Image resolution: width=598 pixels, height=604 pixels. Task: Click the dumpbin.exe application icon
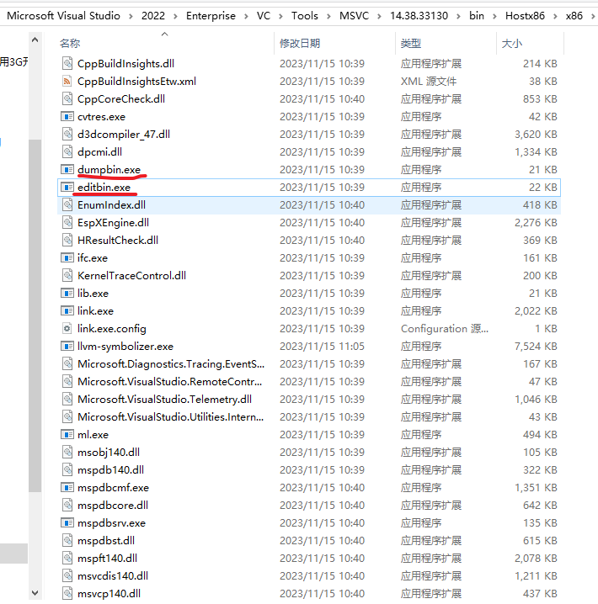tap(67, 169)
